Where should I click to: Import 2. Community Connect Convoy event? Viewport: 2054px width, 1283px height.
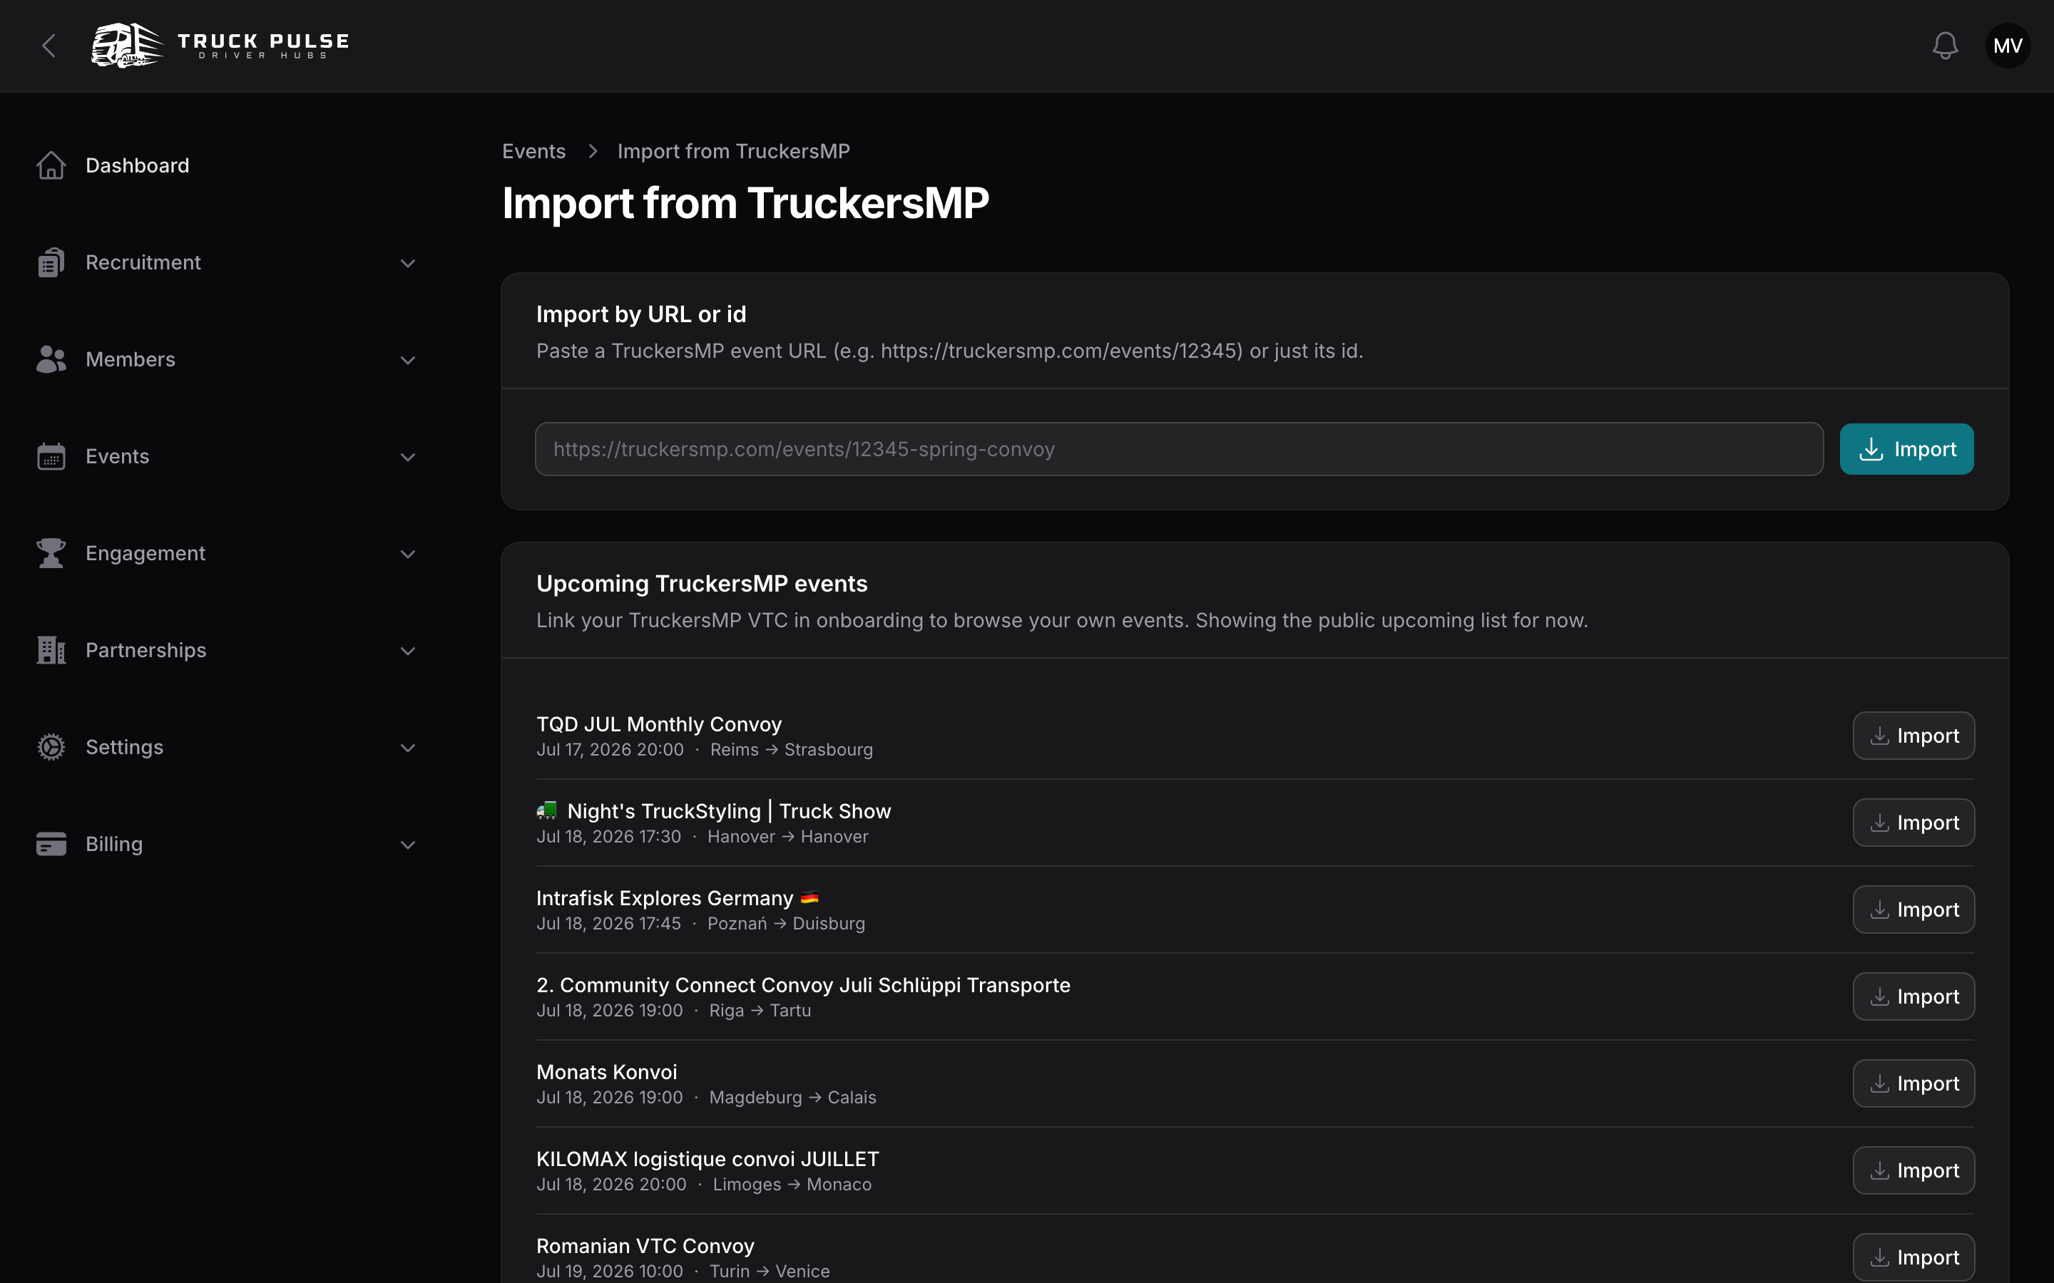tap(1913, 996)
